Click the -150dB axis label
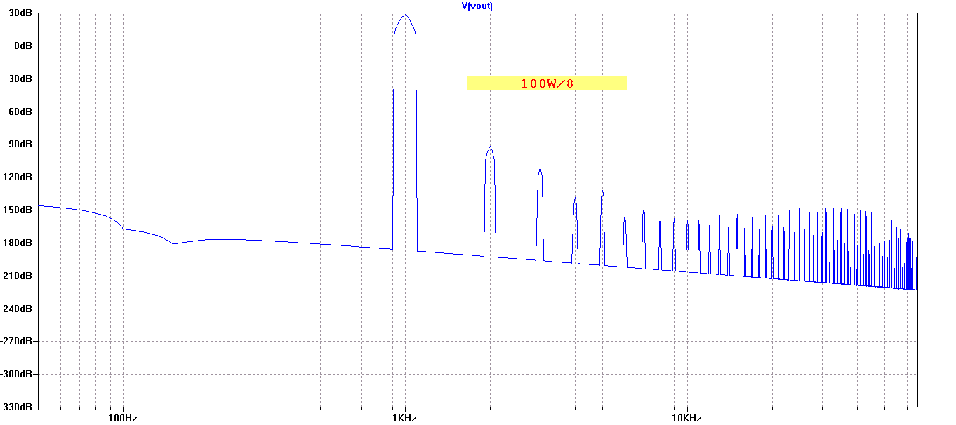 click(x=18, y=210)
